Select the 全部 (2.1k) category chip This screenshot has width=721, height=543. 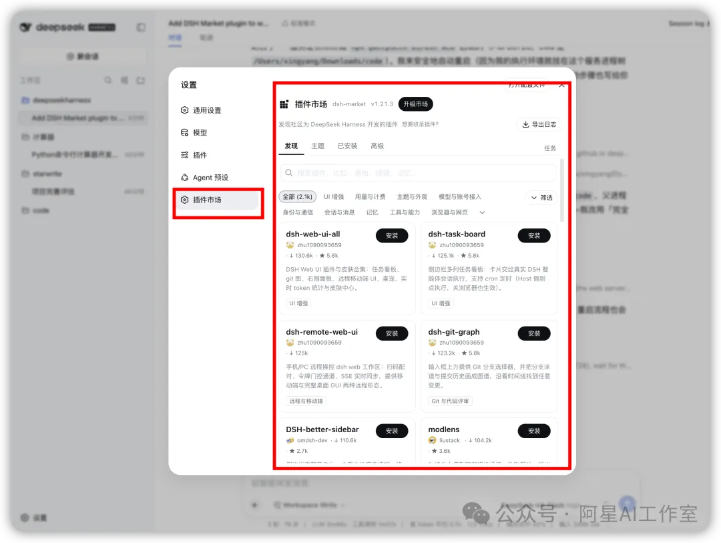click(298, 197)
